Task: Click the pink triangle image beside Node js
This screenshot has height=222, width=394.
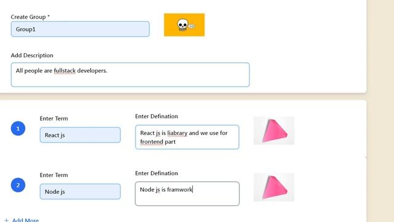Action: pyautogui.click(x=274, y=187)
